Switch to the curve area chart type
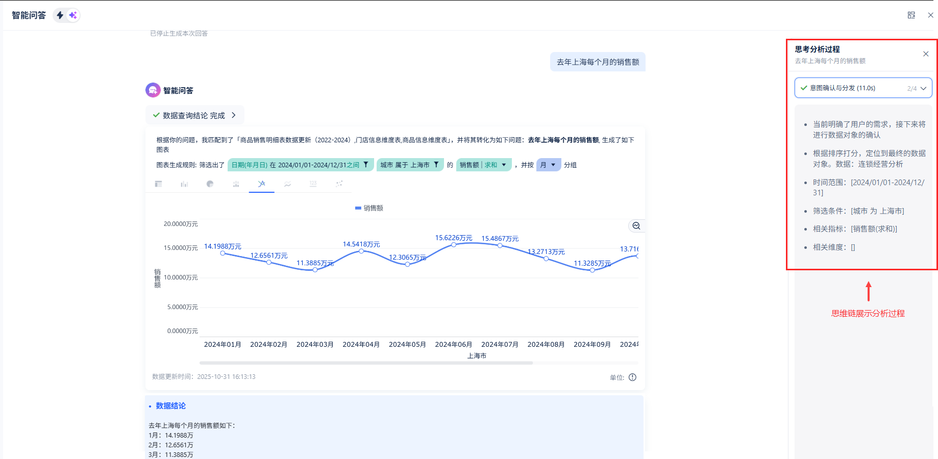Screen dimensions: 938x459 (287, 184)
